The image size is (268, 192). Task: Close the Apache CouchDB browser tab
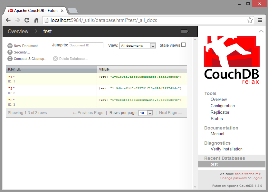tap(62, 11)
